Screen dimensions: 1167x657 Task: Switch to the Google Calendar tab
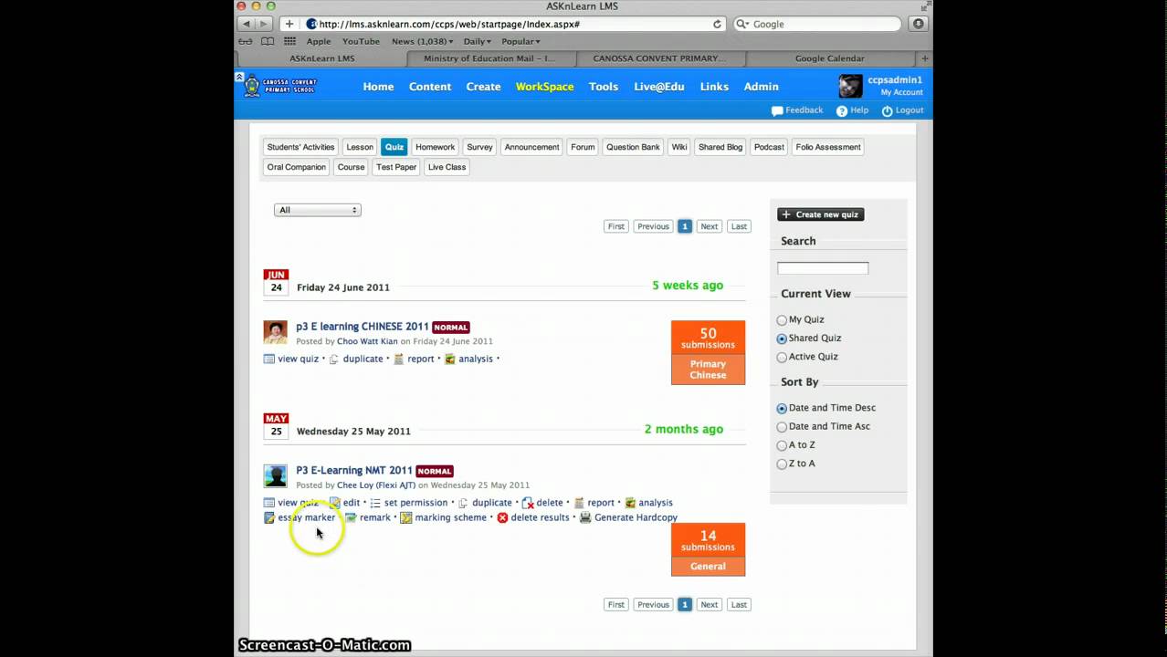(829, 58)
